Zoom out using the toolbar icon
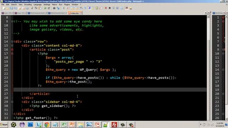Viewport: 228px width, 128px height. [x=67, y=8]
